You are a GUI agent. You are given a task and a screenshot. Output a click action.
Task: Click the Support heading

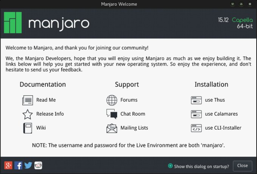[x=127, y=85]
